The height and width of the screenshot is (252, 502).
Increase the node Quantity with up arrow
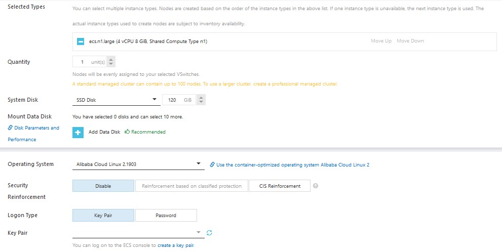[x=111, y=59]
